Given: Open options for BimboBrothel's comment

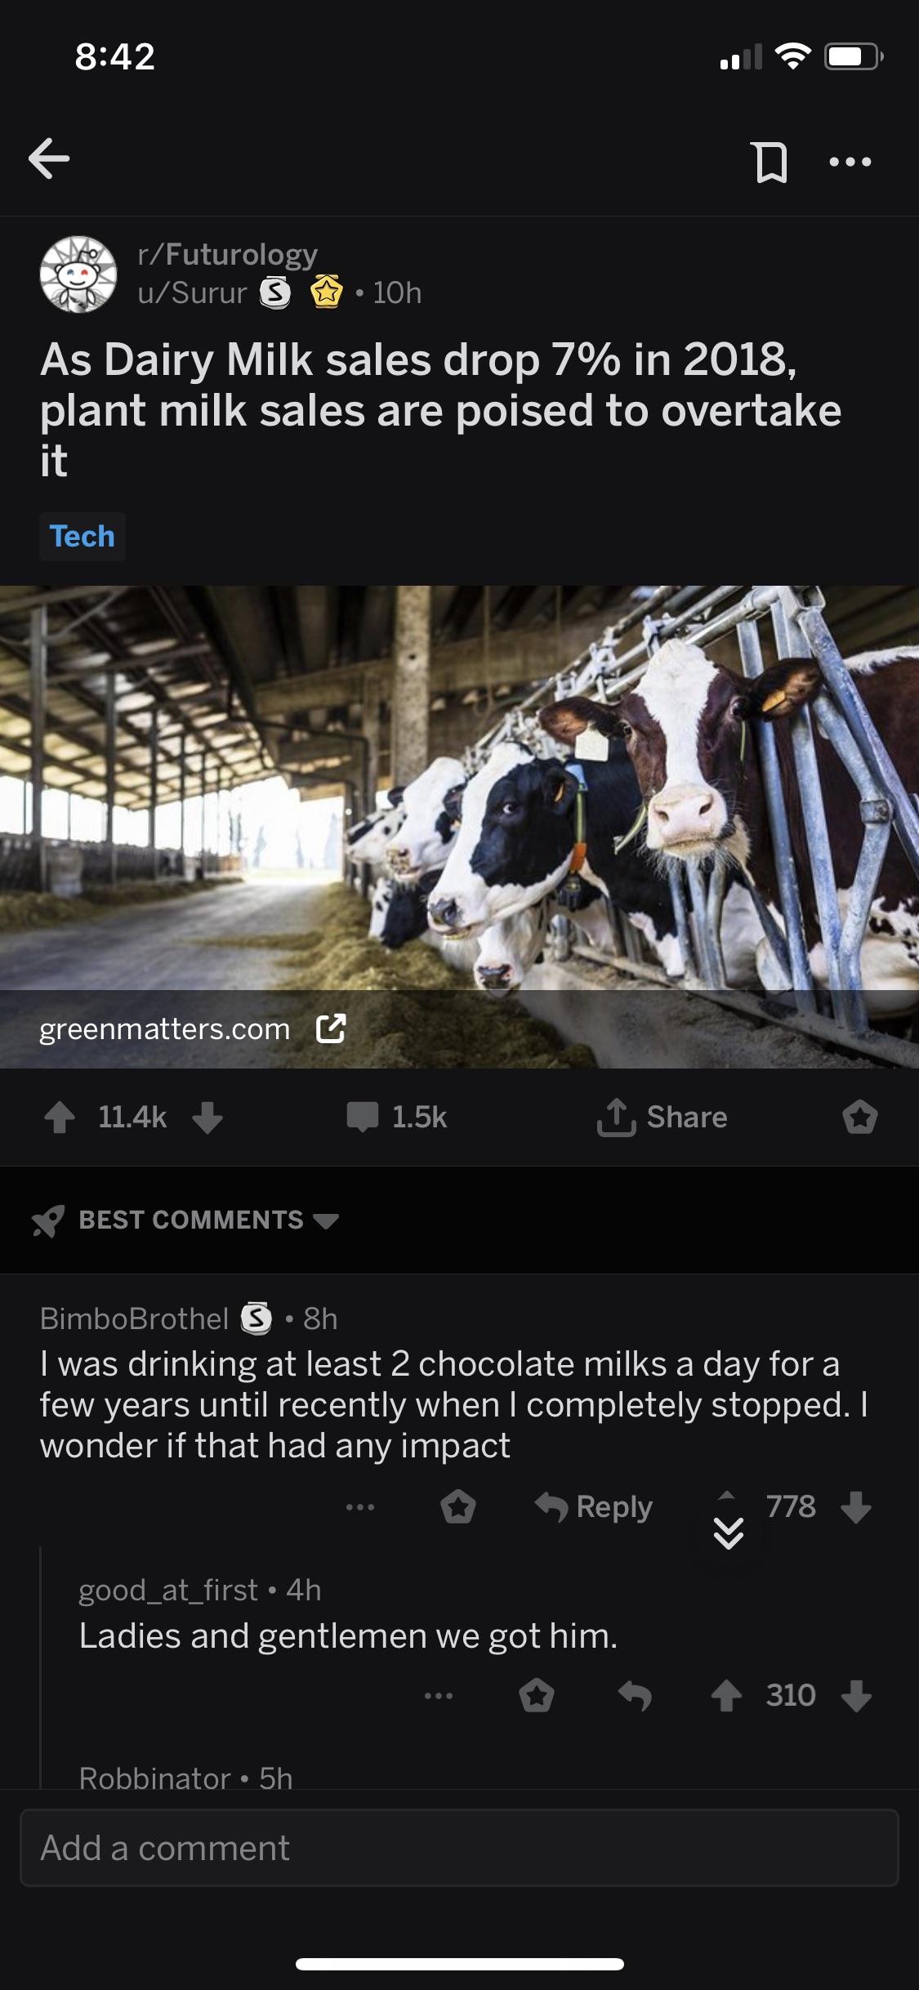Looking at the screenshot, I should (359, 1506).
